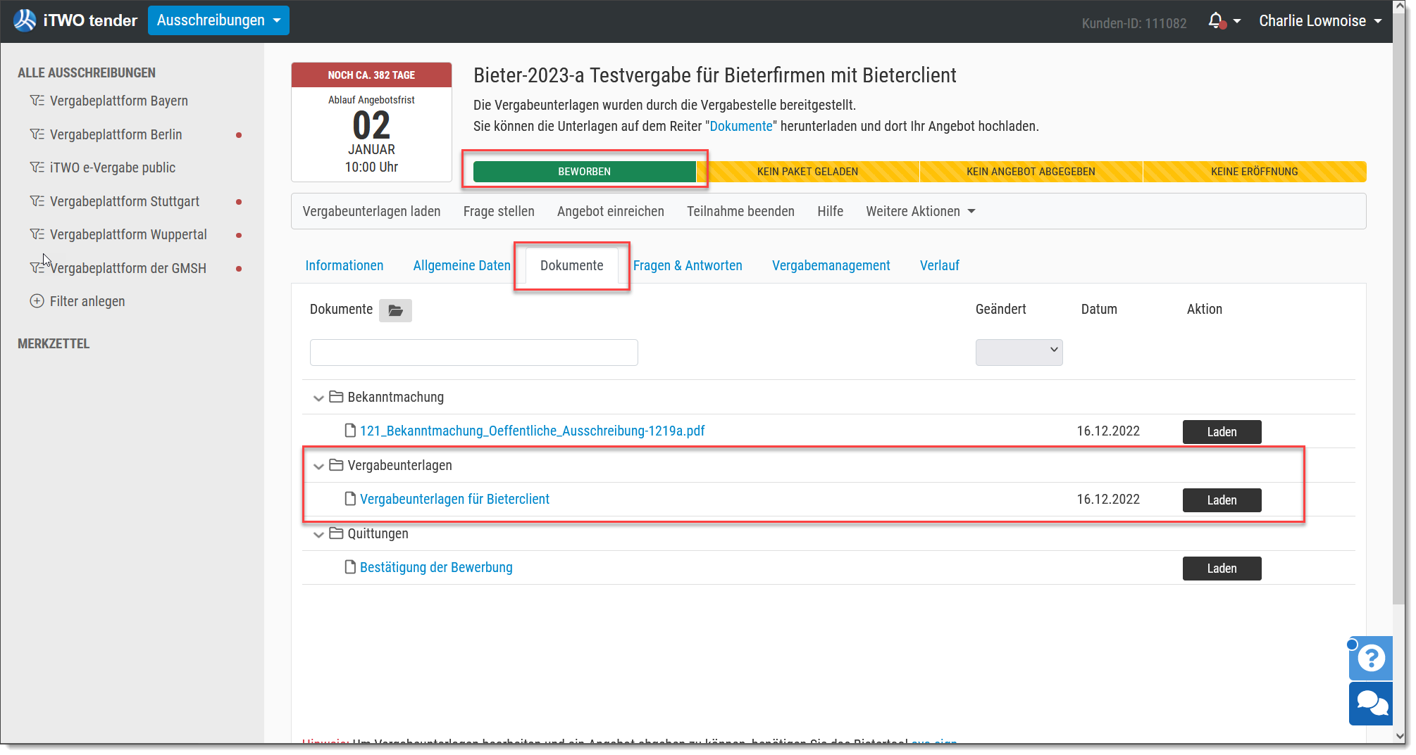Click the filter icon for Vergabeplattform Stuttgart

point(37,201)
